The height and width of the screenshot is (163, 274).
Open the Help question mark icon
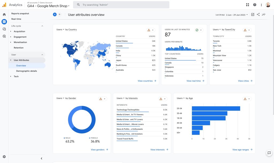[x=255, y=5]
